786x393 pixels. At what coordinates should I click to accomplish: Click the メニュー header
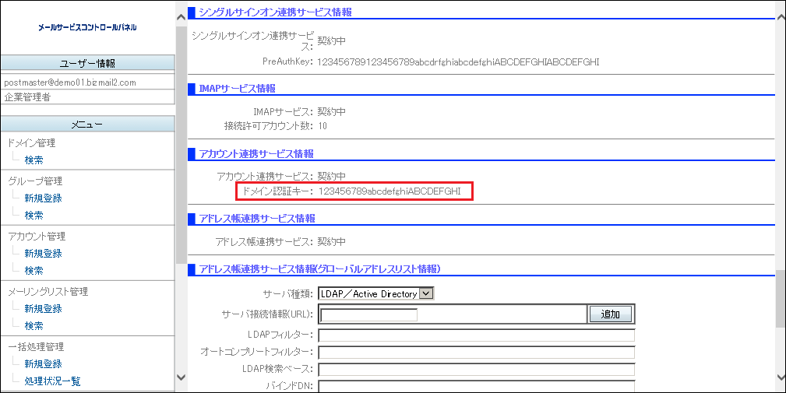88,125
